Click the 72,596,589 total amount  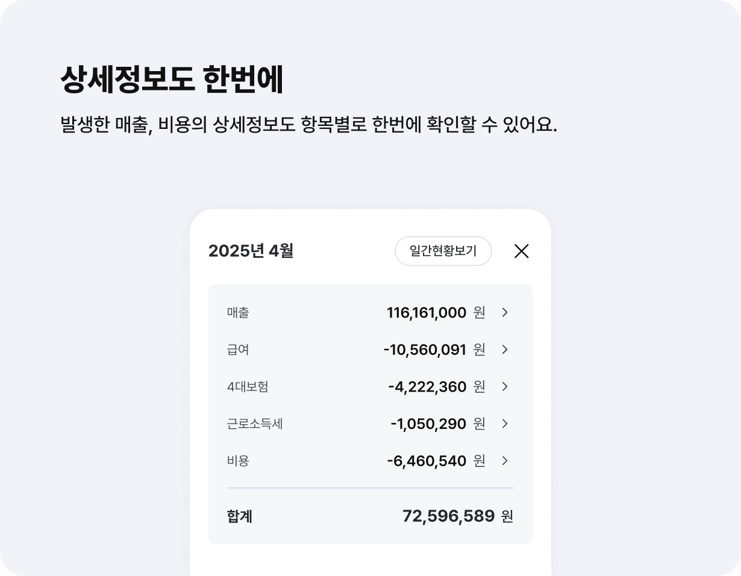[x=448, y=516]
